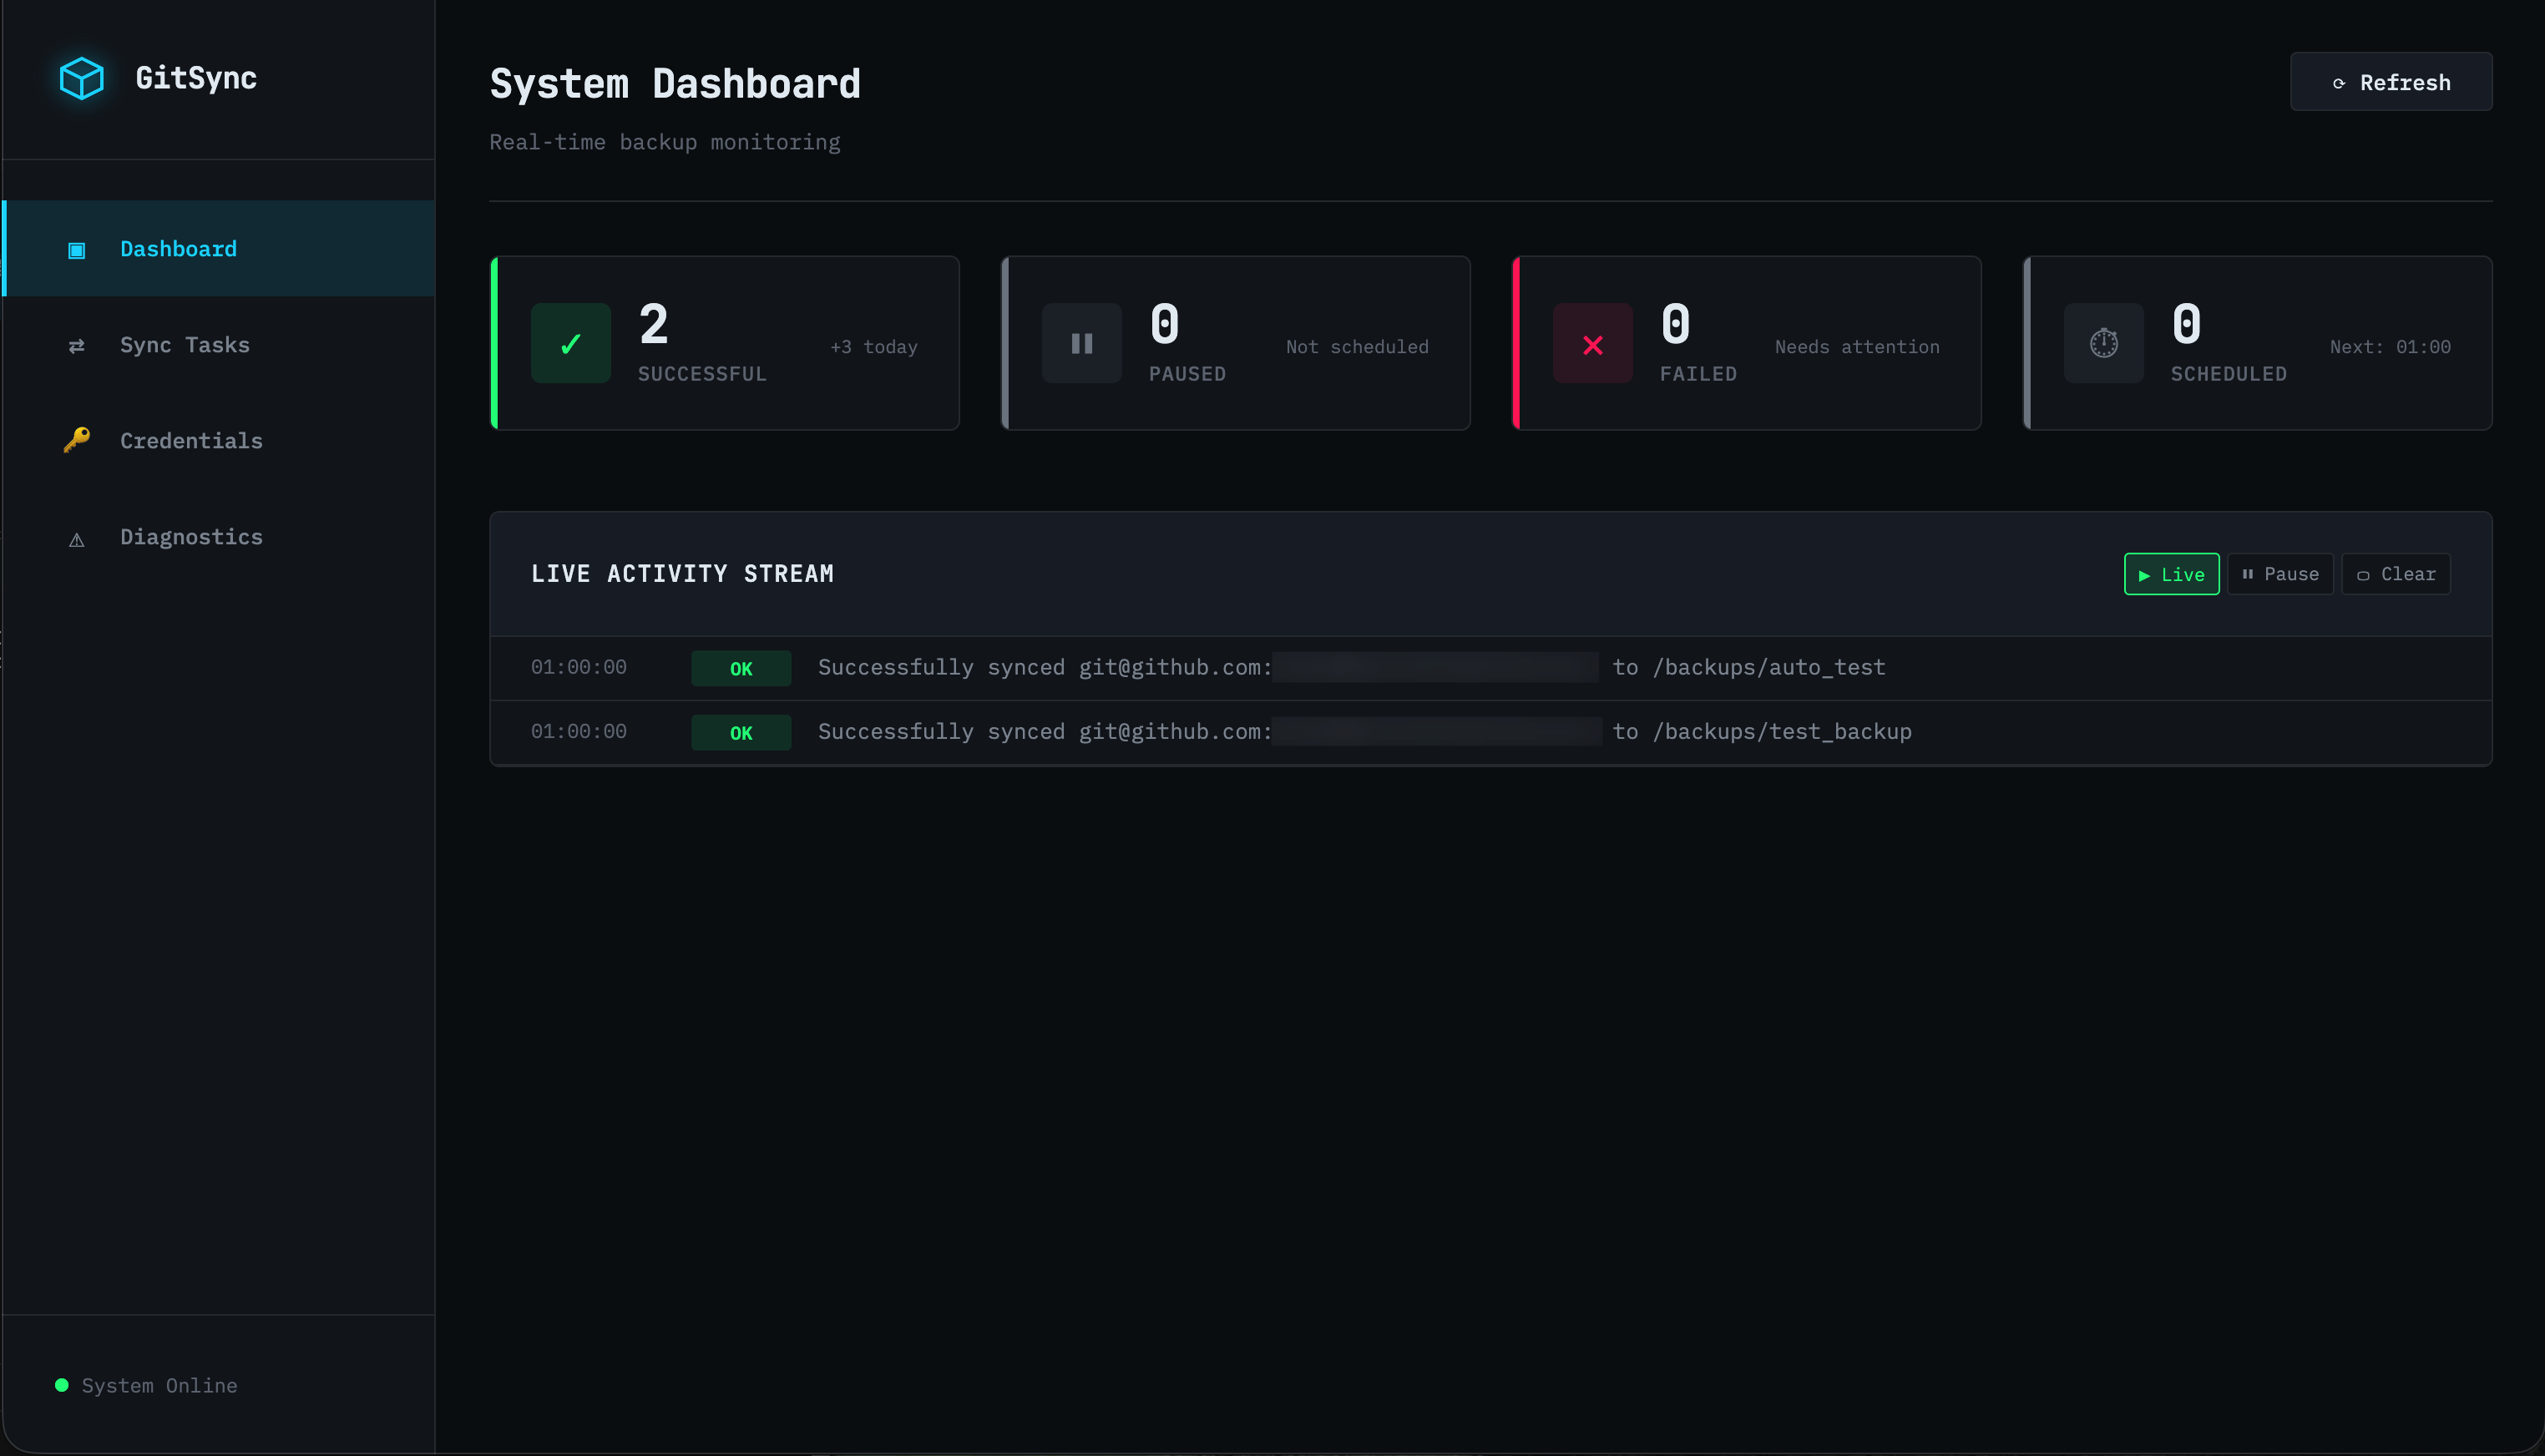Image resolution: width=2545 pixels, height=1456 pixels.
Task: Click the Credentials key icon
Action: click(x=77, y=440)
